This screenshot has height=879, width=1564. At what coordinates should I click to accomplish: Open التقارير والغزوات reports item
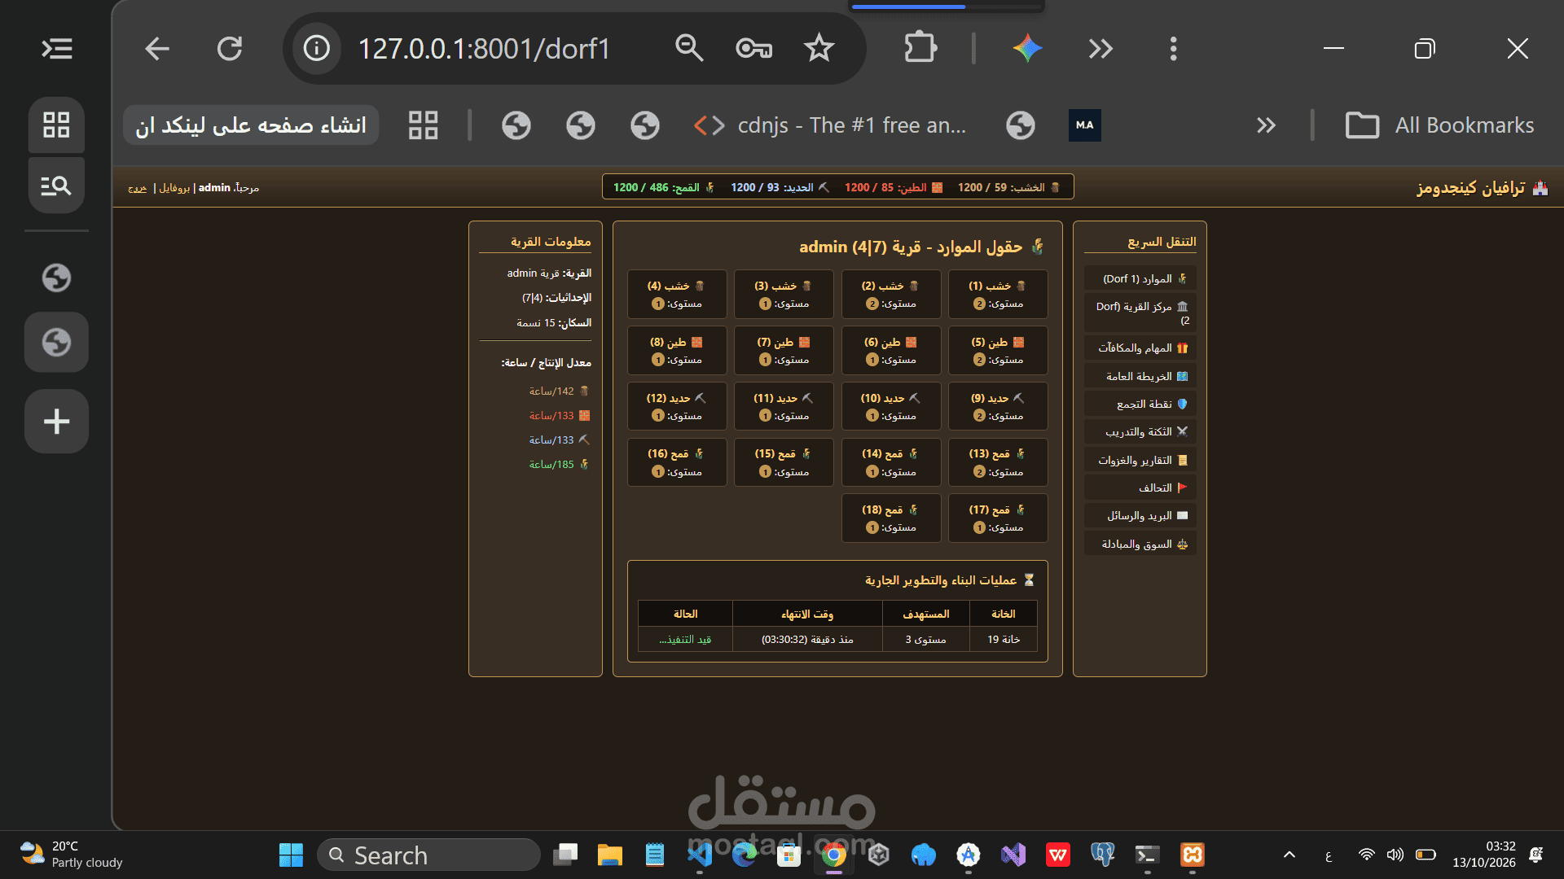coord(1140,460)
